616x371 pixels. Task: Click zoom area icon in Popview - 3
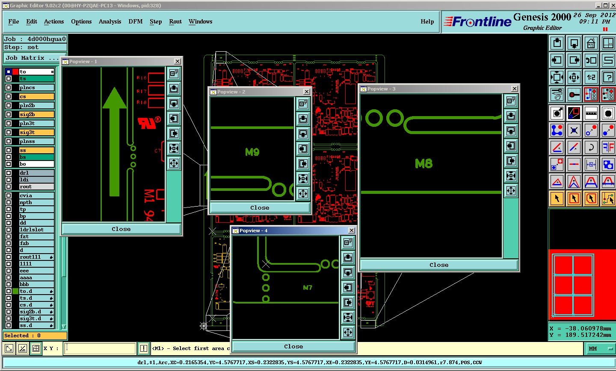coord(511,101)
